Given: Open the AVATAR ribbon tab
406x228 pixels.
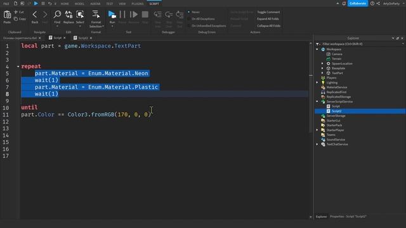Looking at the screenshot, I should pos(95,4).
